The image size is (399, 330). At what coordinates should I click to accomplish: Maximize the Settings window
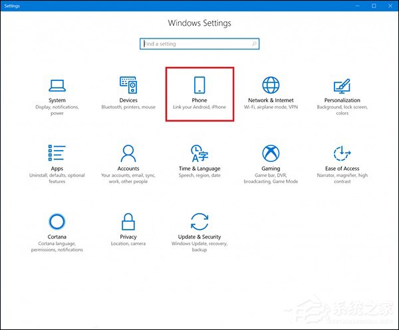pos(374,5)
